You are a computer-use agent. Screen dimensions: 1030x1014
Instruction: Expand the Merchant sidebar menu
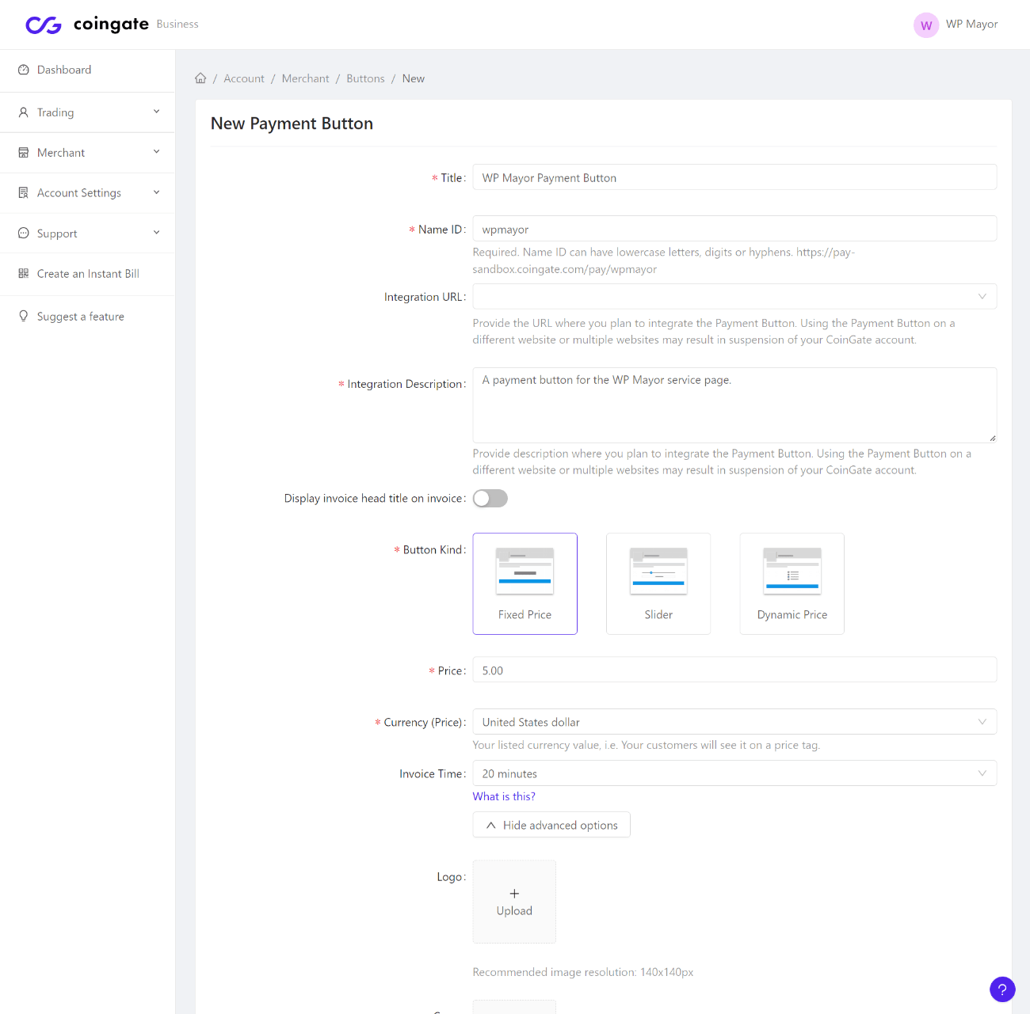click(87, 153)
